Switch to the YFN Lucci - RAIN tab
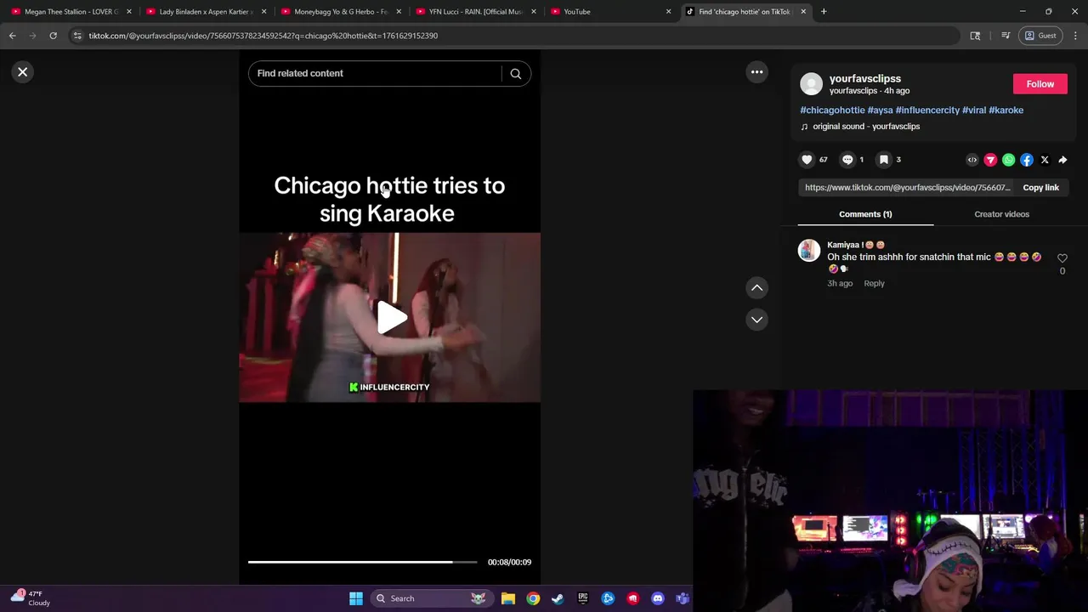This screenshot has width=1088, height=612. point(475,12)
